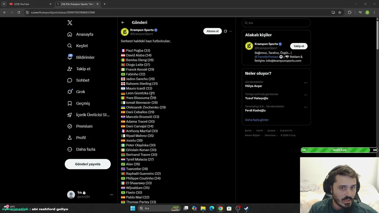Open options for the Ferdi Kadıoğlu trend
379x213 pixels.
(306, 107)
